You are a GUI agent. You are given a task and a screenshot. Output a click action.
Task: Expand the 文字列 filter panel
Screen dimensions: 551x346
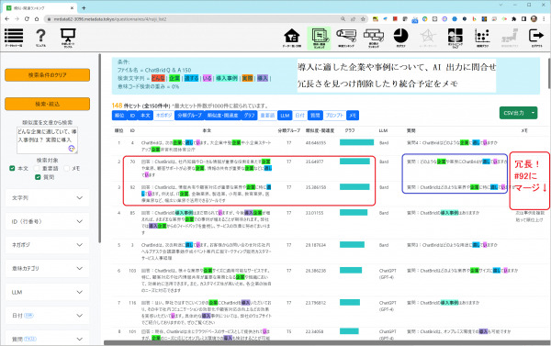click(47, 197)
